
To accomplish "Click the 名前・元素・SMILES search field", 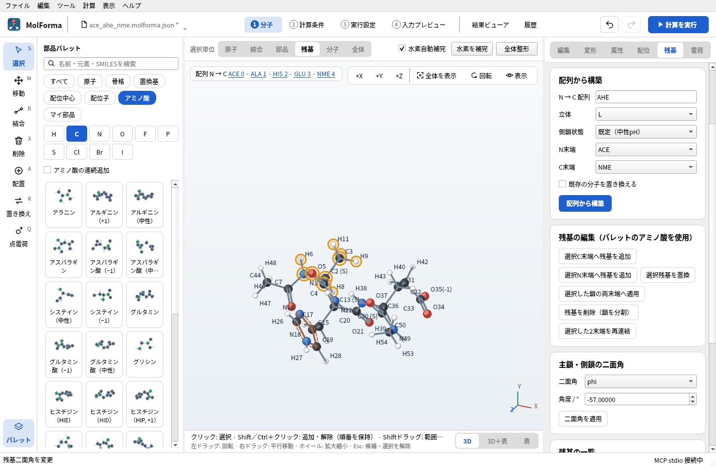I will (111, 63).
